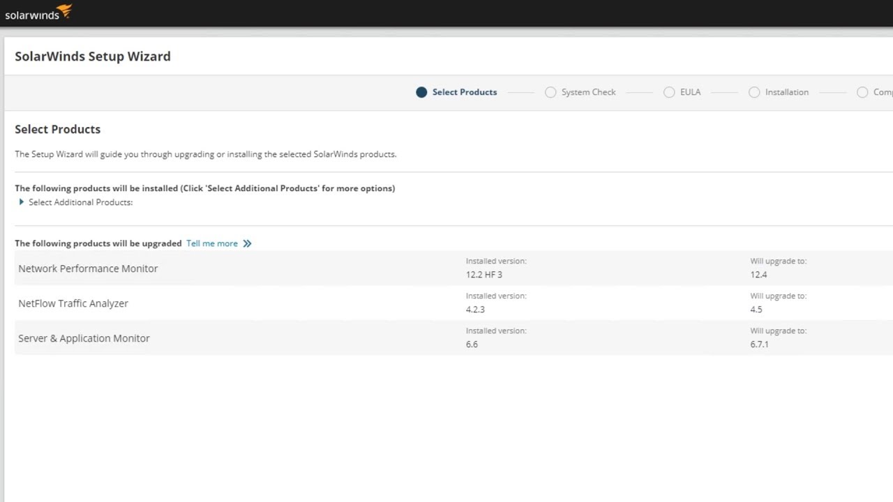Click the Installation step circle

coord(754,92)
